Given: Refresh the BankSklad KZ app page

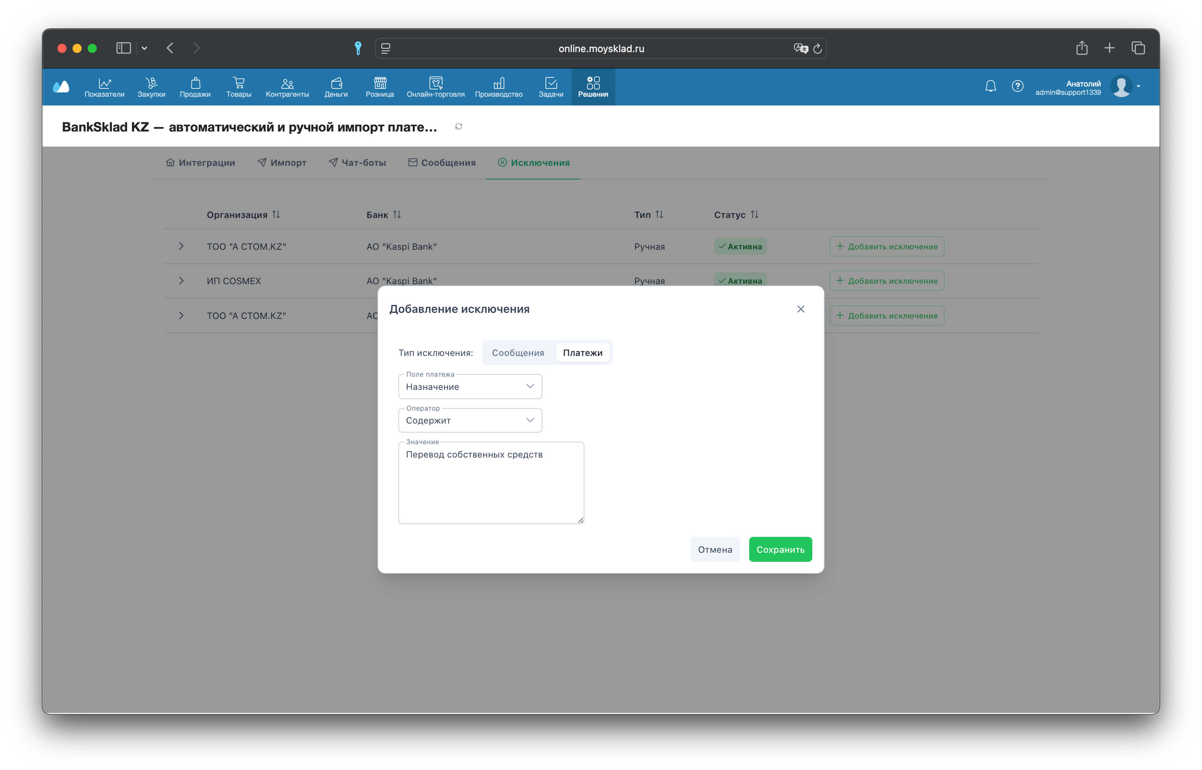Looking at the screenshot, I should tap(459, 127).
